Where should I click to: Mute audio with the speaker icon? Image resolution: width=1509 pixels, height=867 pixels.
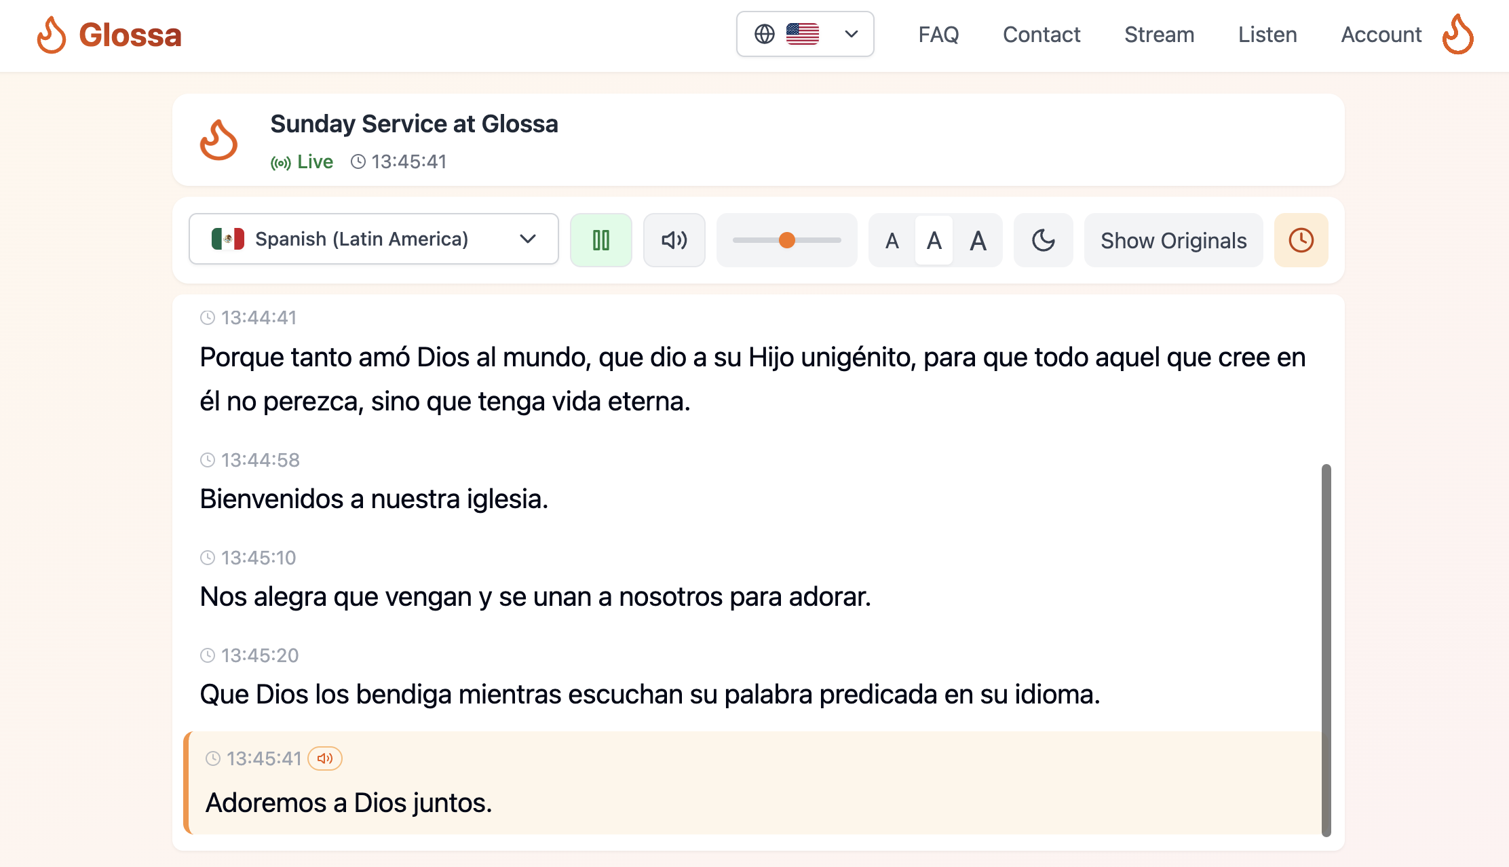point(674,240)
